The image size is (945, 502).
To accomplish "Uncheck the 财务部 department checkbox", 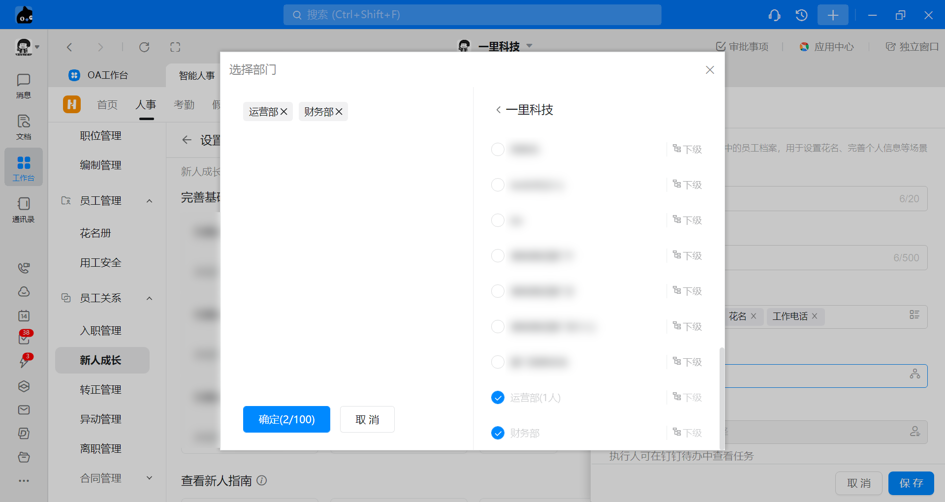I will (498, 433).
